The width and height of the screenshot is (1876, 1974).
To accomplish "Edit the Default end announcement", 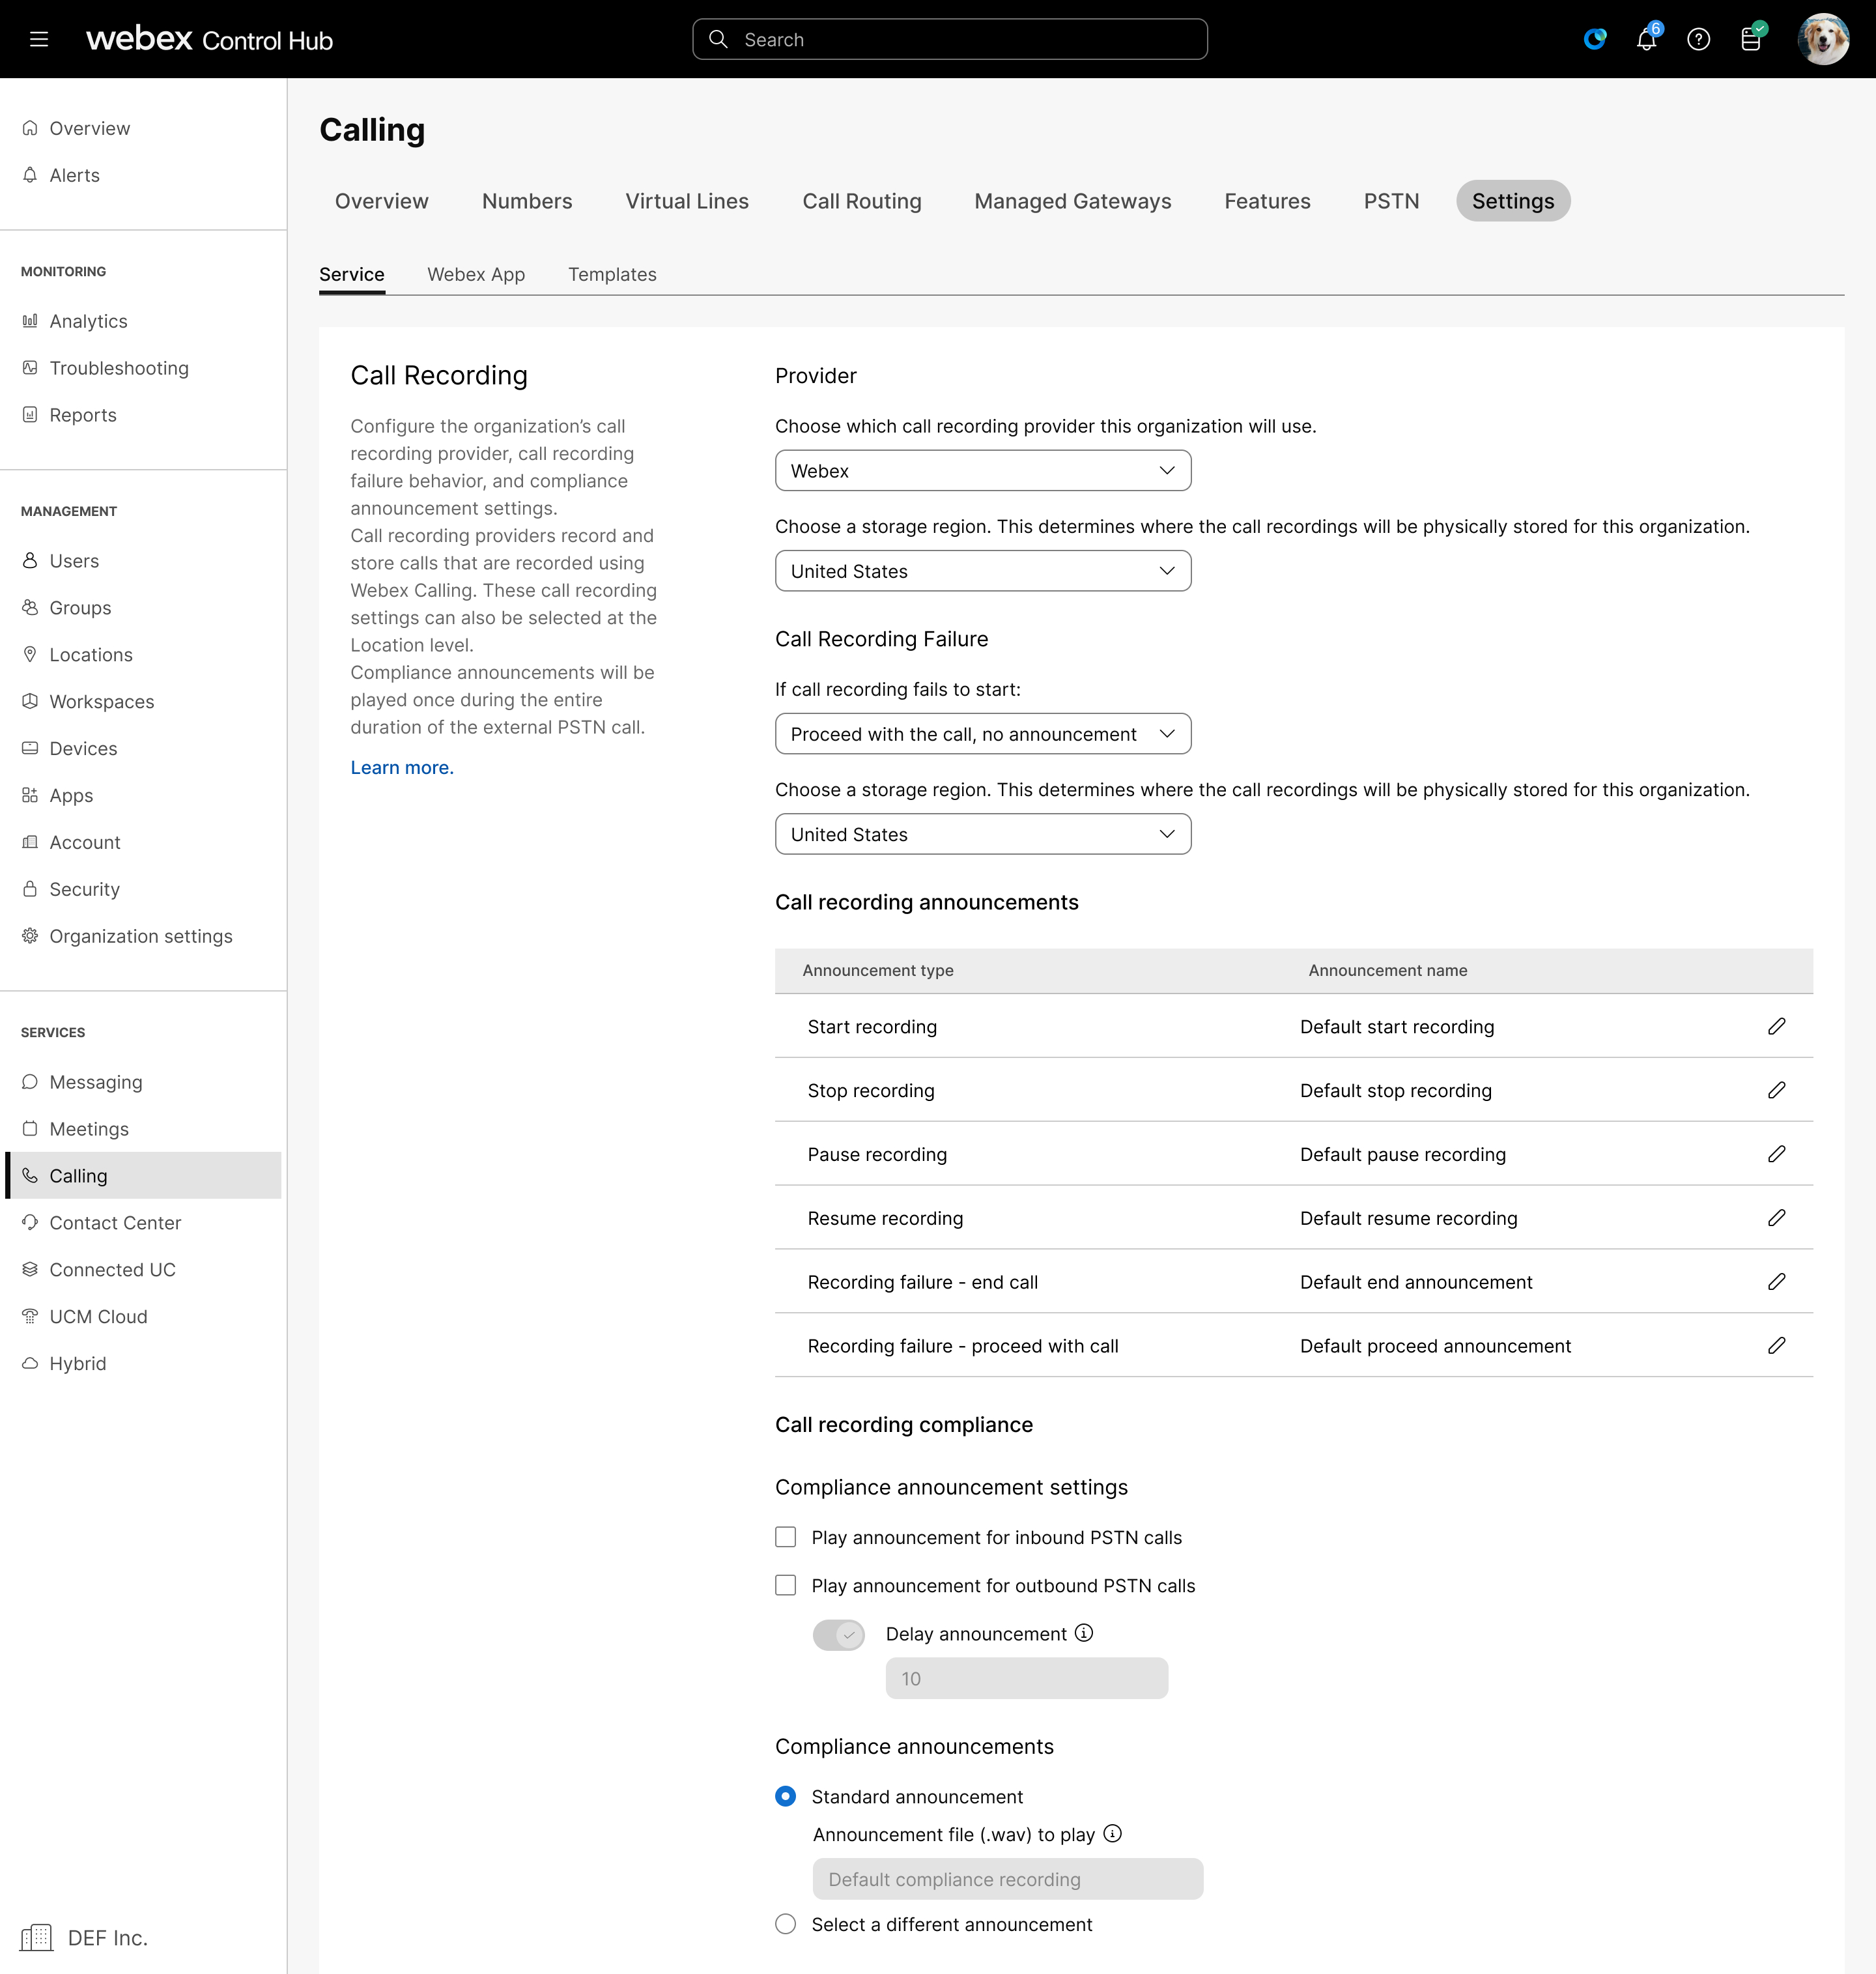I will pyautogui.click(x=1777, y=1282).
